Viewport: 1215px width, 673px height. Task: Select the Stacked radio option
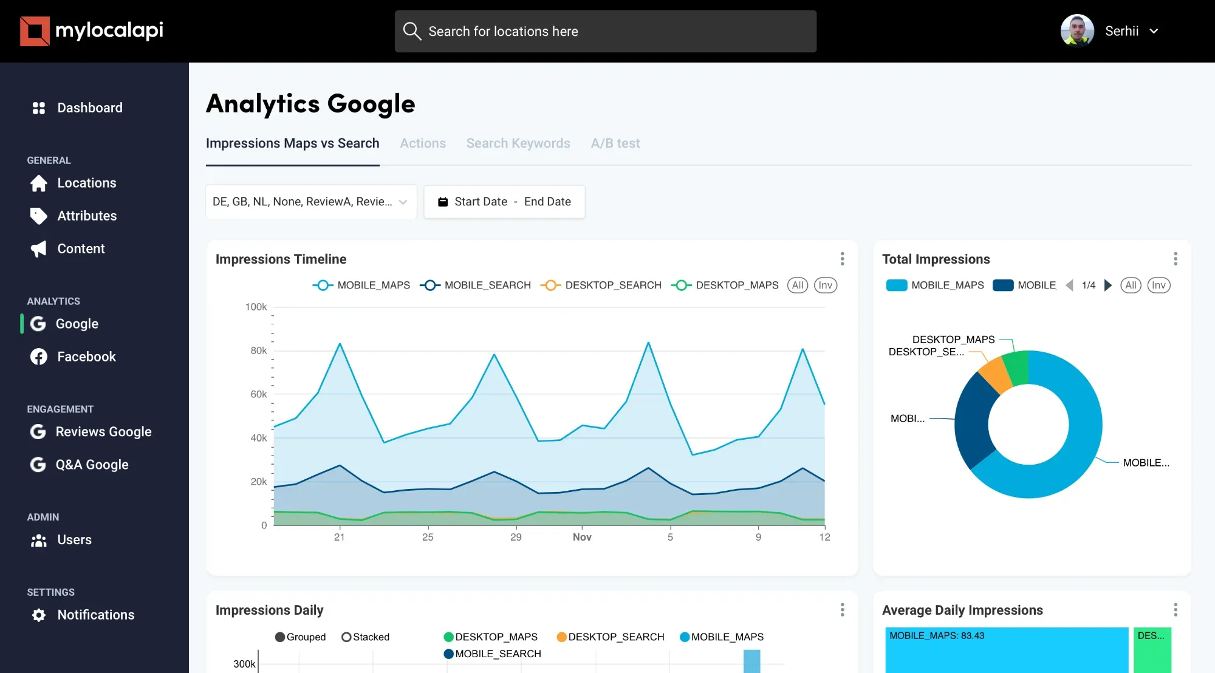click(366, 637)
